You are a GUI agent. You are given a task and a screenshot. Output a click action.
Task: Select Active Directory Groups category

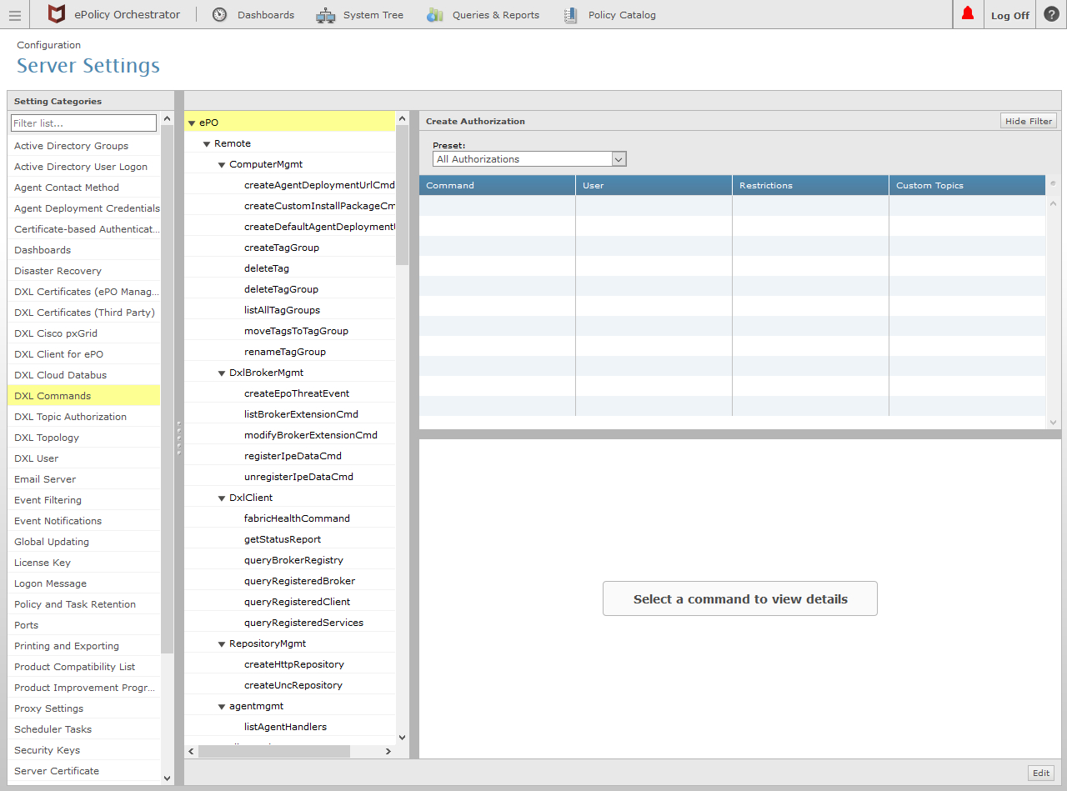84,145
